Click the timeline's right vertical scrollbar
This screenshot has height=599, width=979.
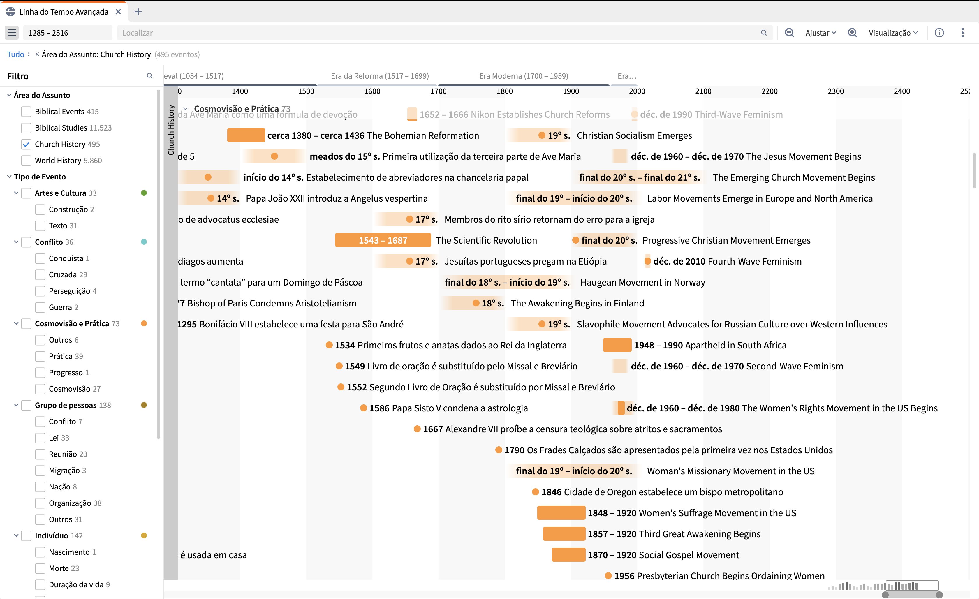coord(974,170)
